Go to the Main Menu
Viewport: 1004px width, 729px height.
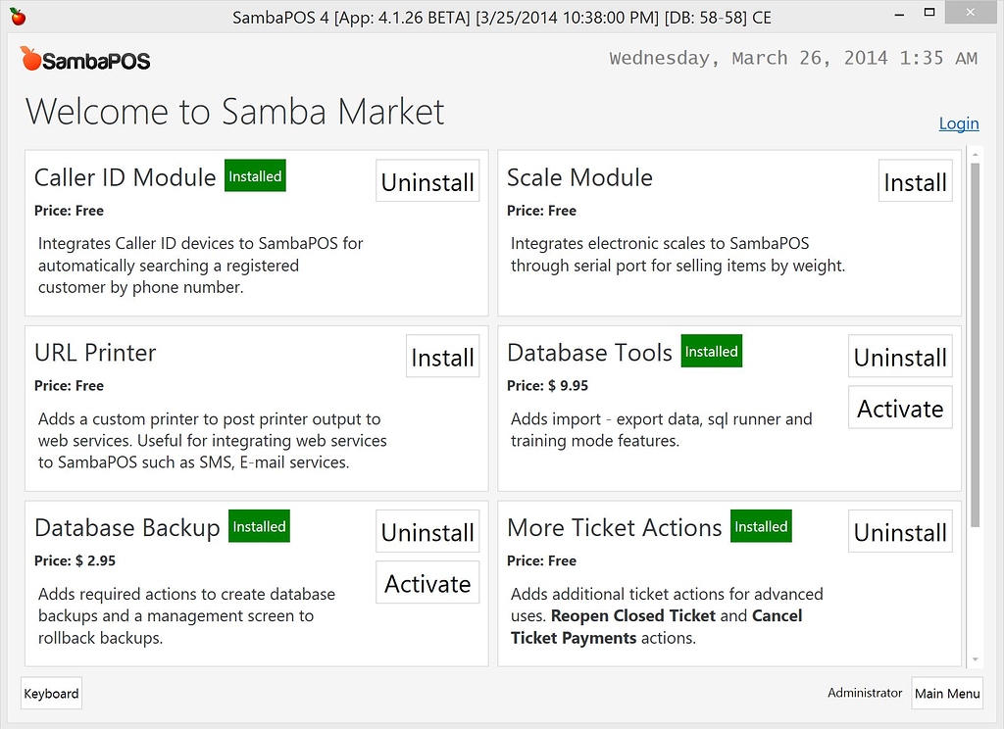click(x=947, y=693)
